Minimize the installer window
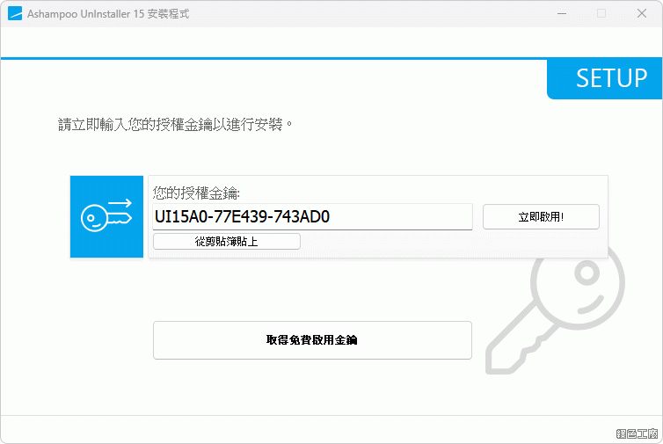Image resolution: width=663 pixels, height=444 pixels. click(x=560, y=14)
